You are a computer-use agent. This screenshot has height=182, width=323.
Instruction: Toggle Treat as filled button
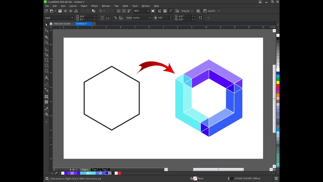pyautogui.click(x=200, y=18)
